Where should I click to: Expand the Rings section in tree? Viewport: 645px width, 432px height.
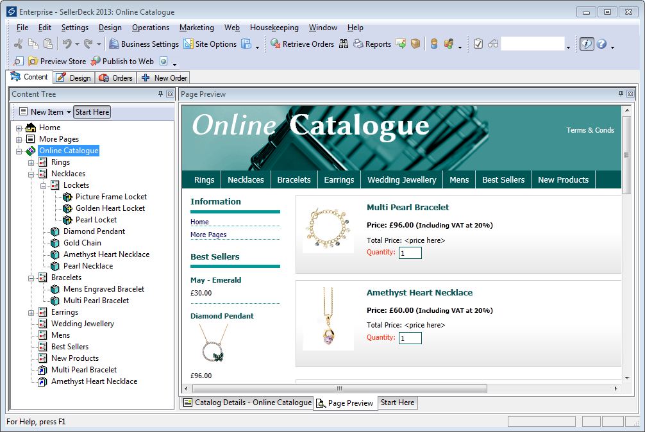[31, 163]
